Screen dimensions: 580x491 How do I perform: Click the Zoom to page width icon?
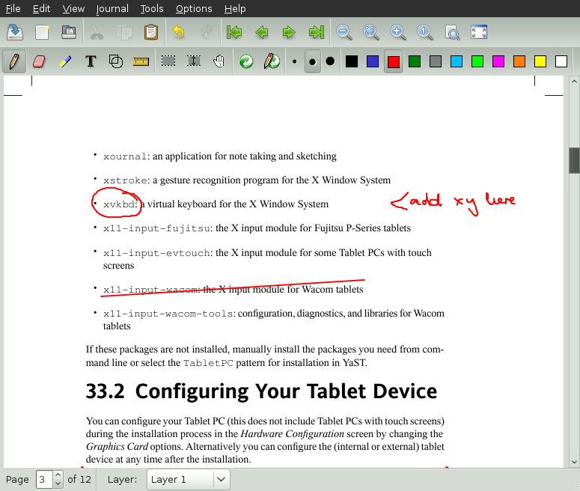click(x=371, y=32)
